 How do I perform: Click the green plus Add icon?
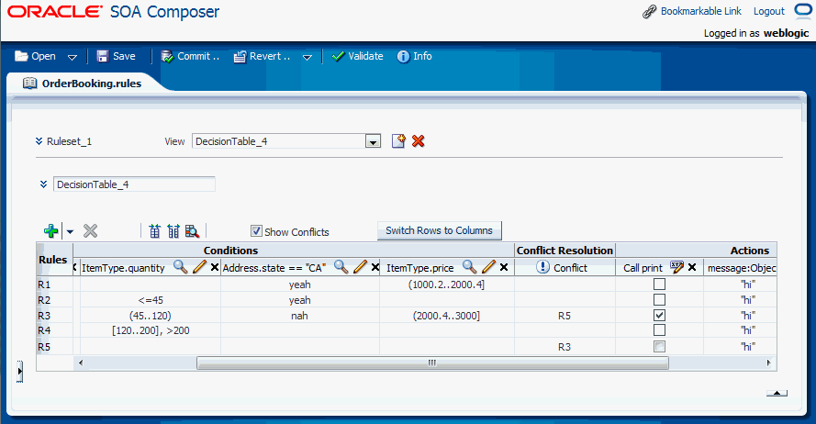click(51, 231)
